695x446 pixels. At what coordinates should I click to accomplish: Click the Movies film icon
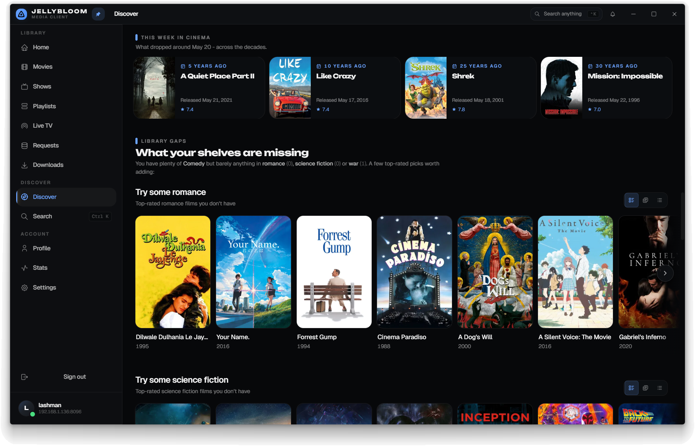click(24, 67)
